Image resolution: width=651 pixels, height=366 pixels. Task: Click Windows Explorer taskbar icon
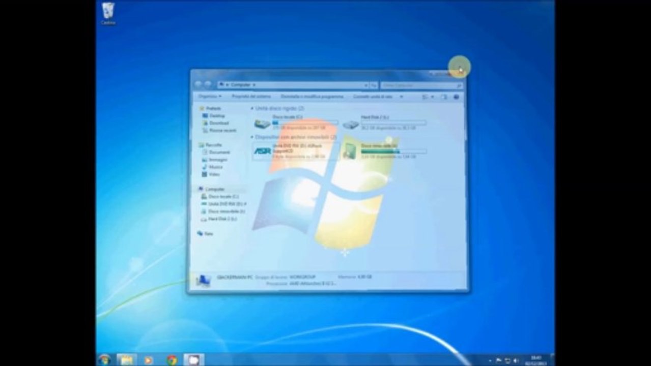click(126, 360)
